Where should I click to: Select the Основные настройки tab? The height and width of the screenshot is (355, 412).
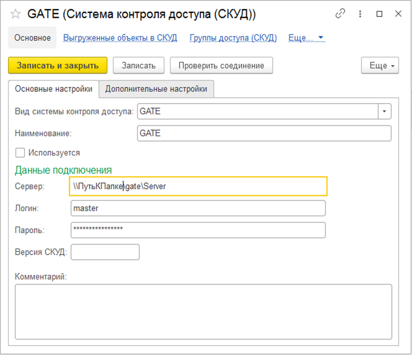click(x=54, y=89)
